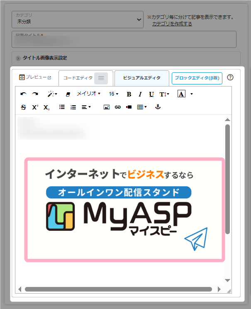Image resolution: width=251 pixels, height=309 pixels.
Task: Click the カテゴリを作成する link
Action: [x=172, y=24]
